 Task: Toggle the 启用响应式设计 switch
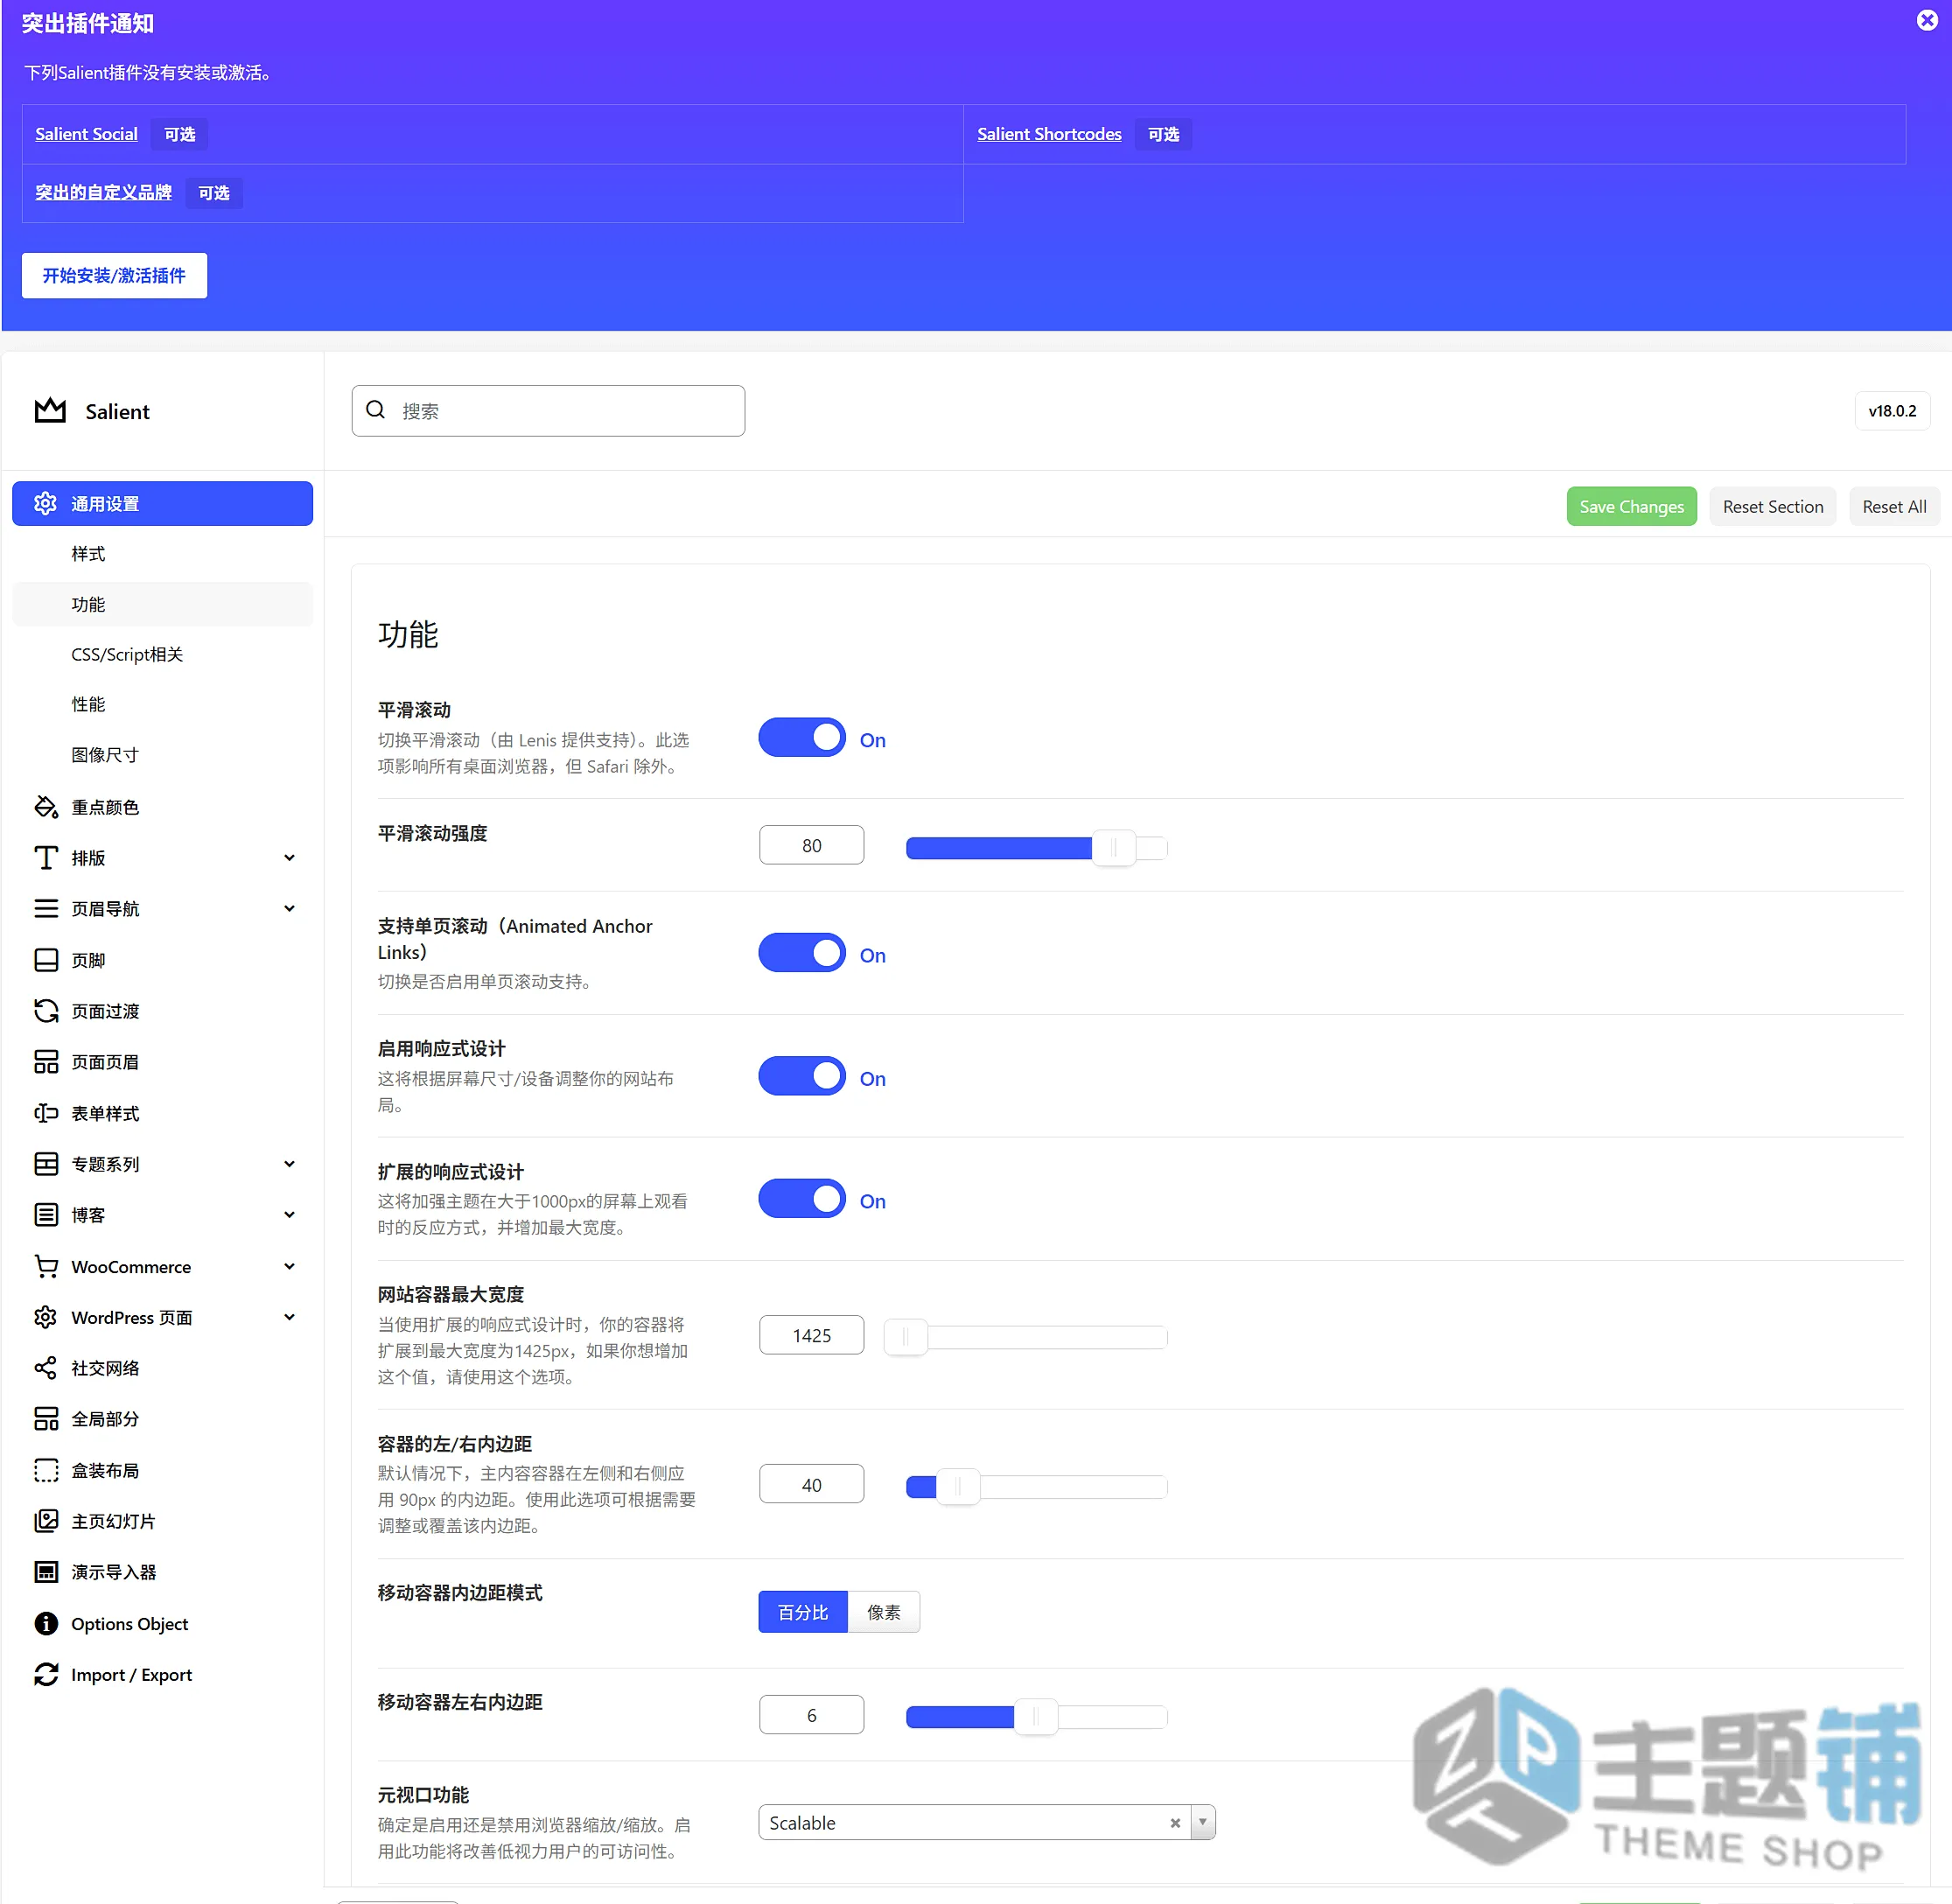tap(802, 1076)
